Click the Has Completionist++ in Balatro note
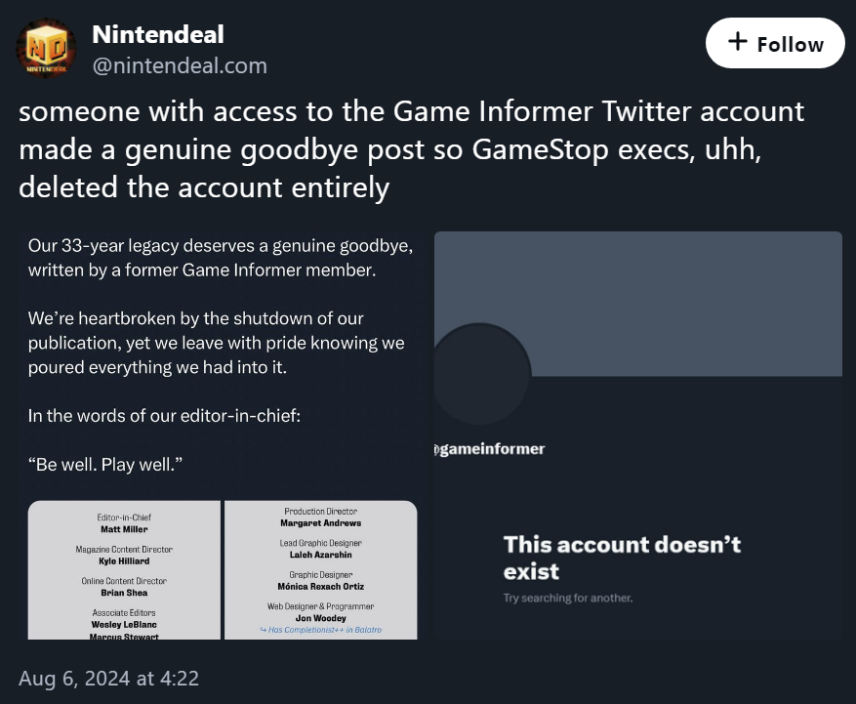Viewport: 856px width, 704px height. [321, 630]
